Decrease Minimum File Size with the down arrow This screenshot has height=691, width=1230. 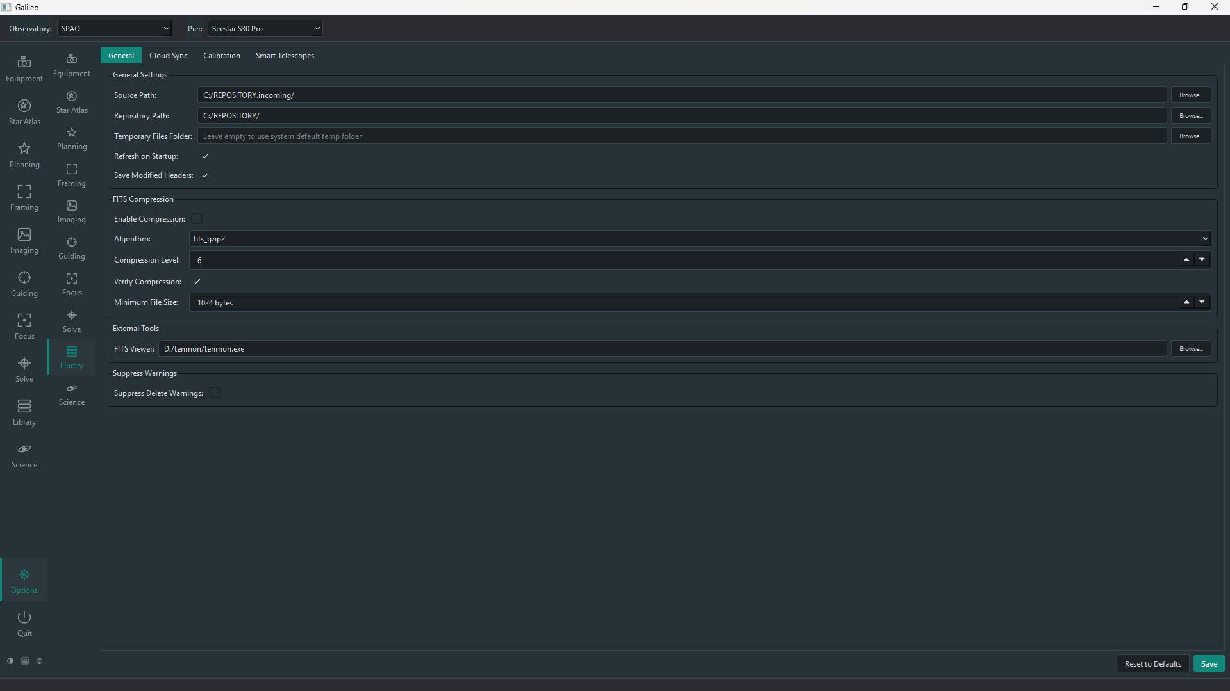point(1202,302)
